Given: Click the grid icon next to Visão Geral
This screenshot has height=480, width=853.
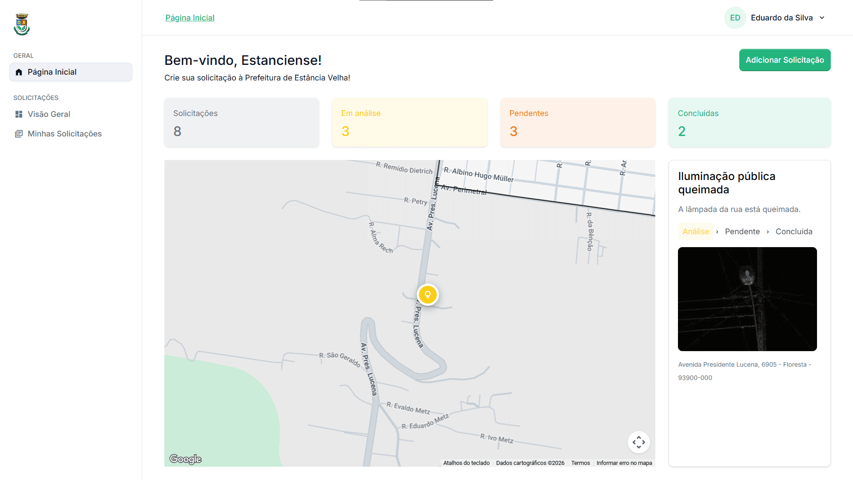Looking at the screenshot, I should pos(19,114).
